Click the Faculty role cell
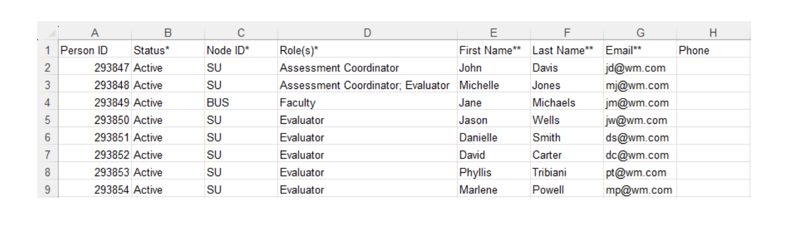This screenshot has width=786, height=227. (367, 103)
